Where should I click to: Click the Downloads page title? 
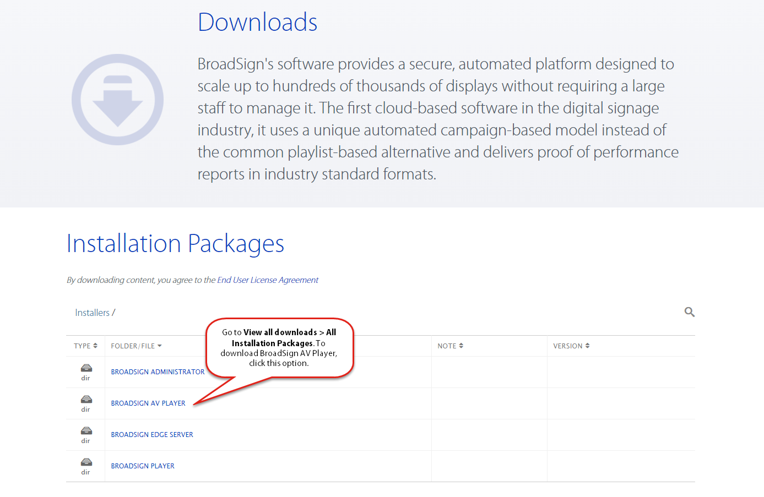tap(257, 23)
